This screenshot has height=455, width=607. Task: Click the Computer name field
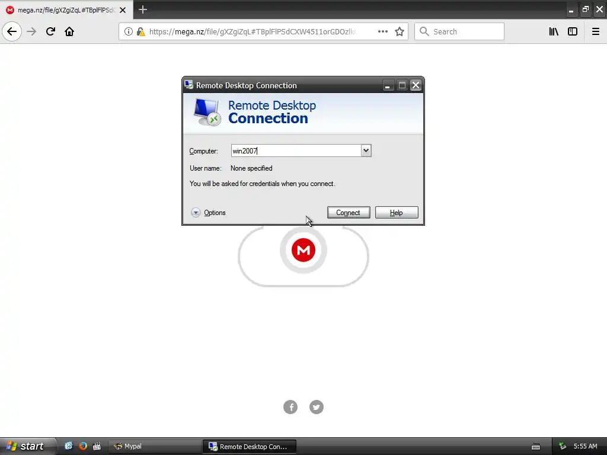tap(296, 151)
